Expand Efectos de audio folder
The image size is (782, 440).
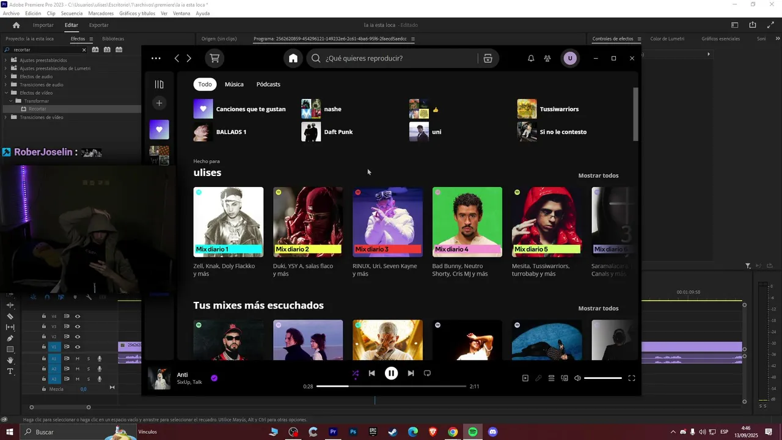tap(5, 76)
